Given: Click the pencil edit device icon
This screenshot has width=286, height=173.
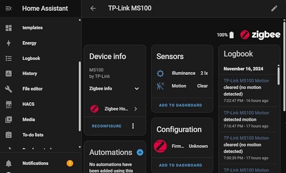Looking at the screenshot, I should pos(274,8).
